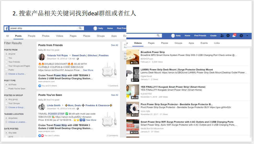Open Yolanda Yoli Rojas profile name
The height and width of the screenshot is (144, 254).
[57, 55]
